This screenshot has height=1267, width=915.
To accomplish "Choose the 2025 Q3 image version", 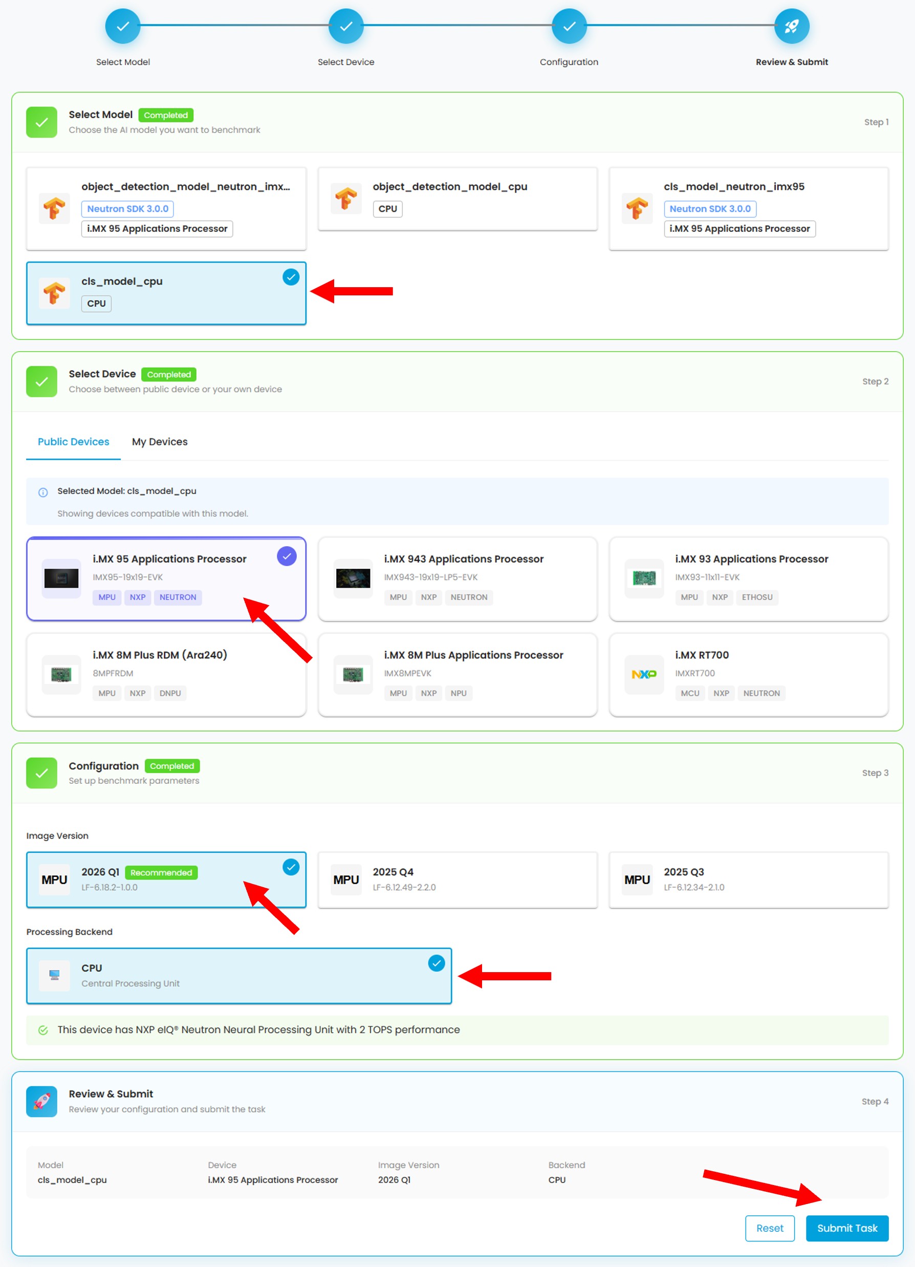I will coord(749,880).
